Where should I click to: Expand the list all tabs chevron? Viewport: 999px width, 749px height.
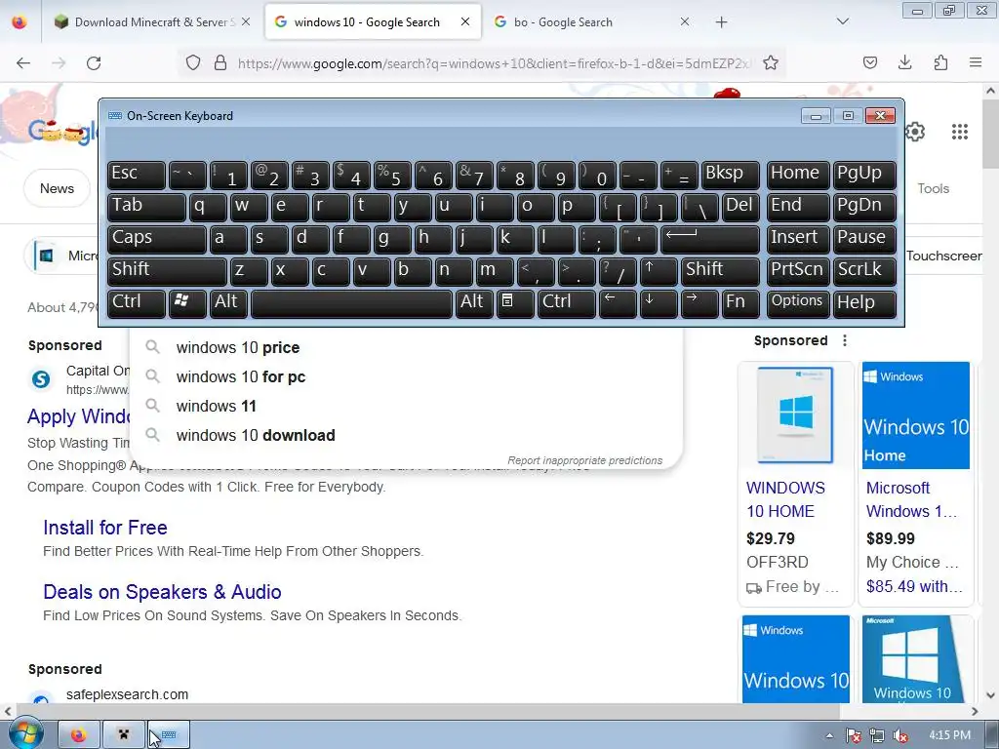[x=842, y=21]
